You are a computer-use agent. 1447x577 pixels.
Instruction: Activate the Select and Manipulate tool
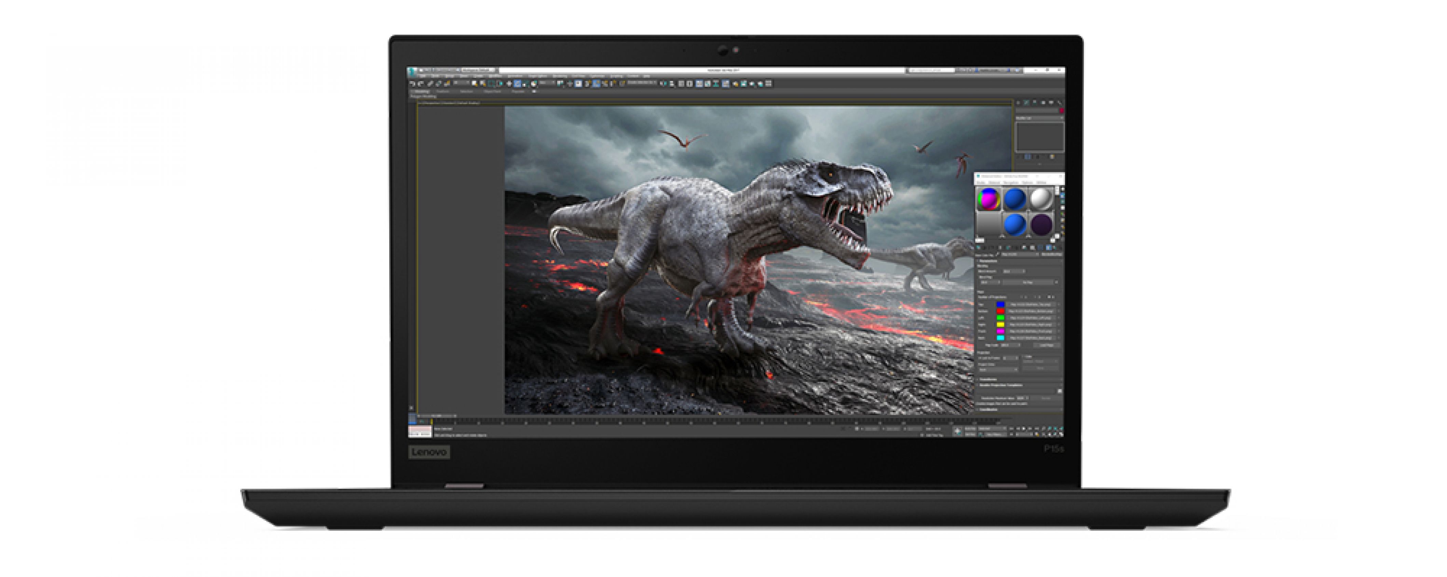(x=570, y=84)
